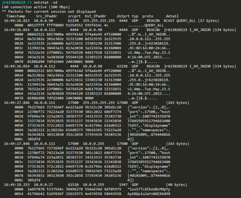Image resolution: width=241 pixels, height=198 pixels.
Task: Click the jr623020119 prompt hostname text
Action: coord(13,2)
